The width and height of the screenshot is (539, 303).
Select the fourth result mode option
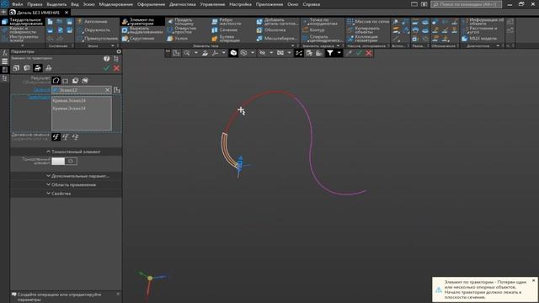tap(85, 81)
